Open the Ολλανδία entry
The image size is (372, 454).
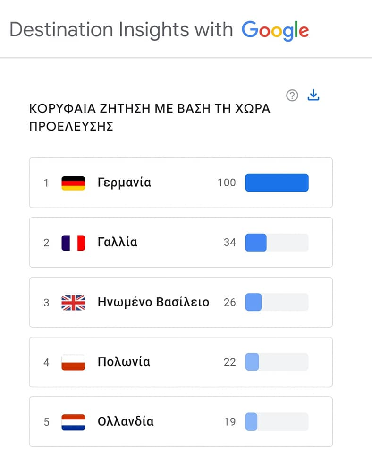pyautogui.click(x=125, y=422)
